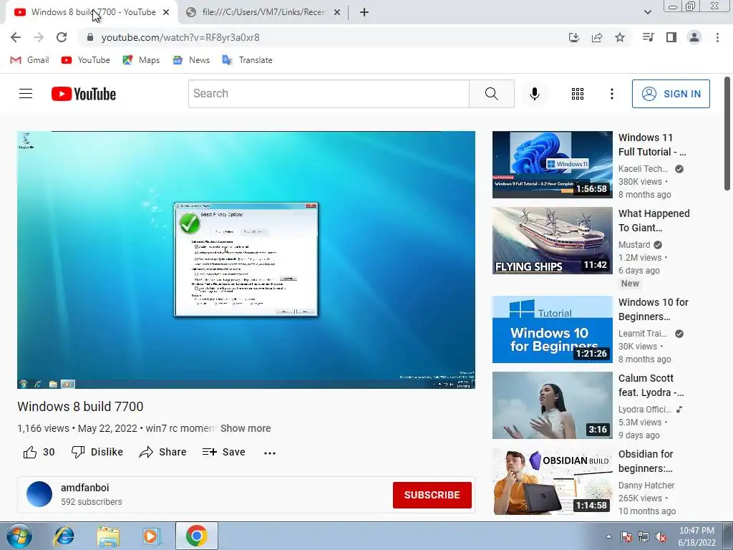Open Translate bookmark

click(x=247, y=60)
